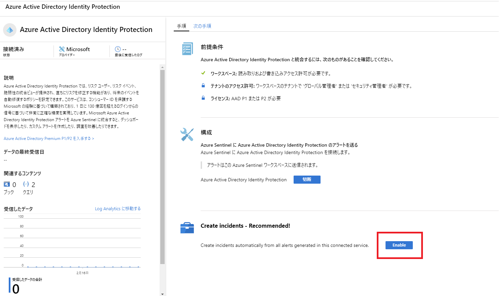
Task: Click the clock icon for last log received
Action: tap(118, 49)
